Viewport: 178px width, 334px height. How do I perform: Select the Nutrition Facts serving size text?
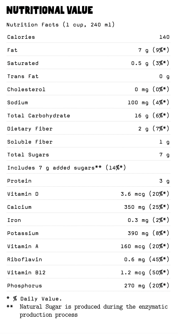coord(60,25)
